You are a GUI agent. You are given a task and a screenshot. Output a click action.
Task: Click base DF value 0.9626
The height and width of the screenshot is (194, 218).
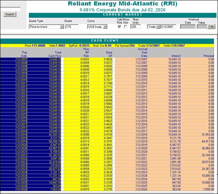point(108,59)
